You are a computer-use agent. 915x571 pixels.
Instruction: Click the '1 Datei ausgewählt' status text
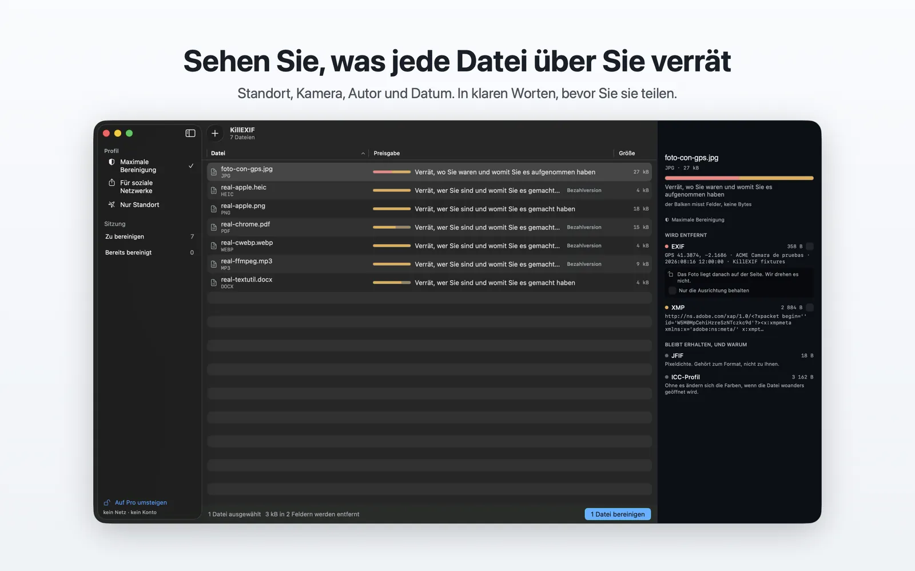[234, 514]
